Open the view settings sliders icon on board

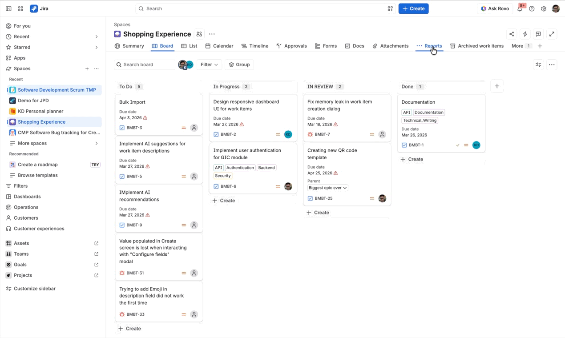tap(538, 64)
